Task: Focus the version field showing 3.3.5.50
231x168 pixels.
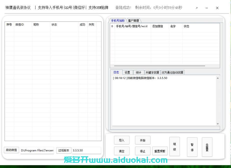Action: click(87, 150)
